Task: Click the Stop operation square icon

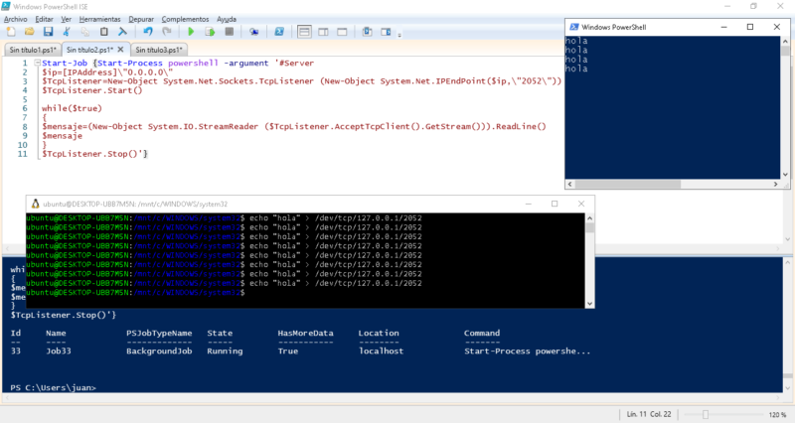Action: click(228, 32)
